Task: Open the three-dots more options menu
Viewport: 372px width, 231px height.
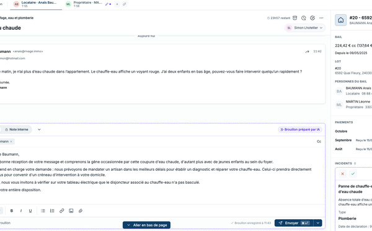Action: [x=321, y=18]
